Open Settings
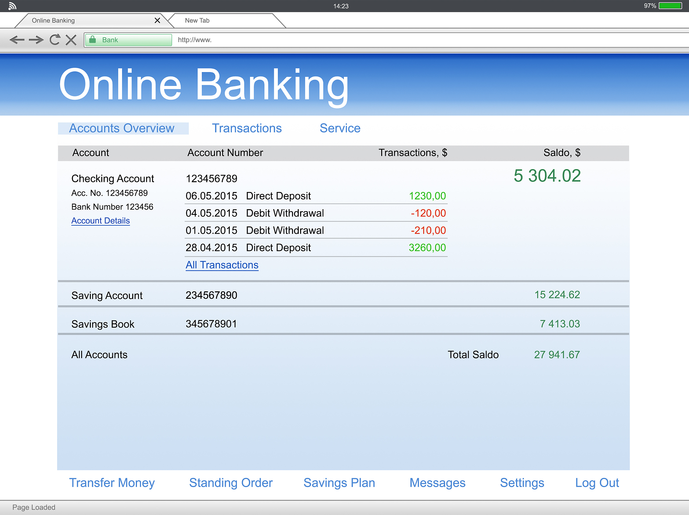Screen dimensions: 689x515 point(522,483)
